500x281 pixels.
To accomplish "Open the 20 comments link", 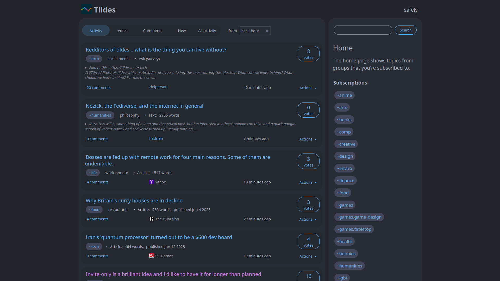I will click(98, 88).
